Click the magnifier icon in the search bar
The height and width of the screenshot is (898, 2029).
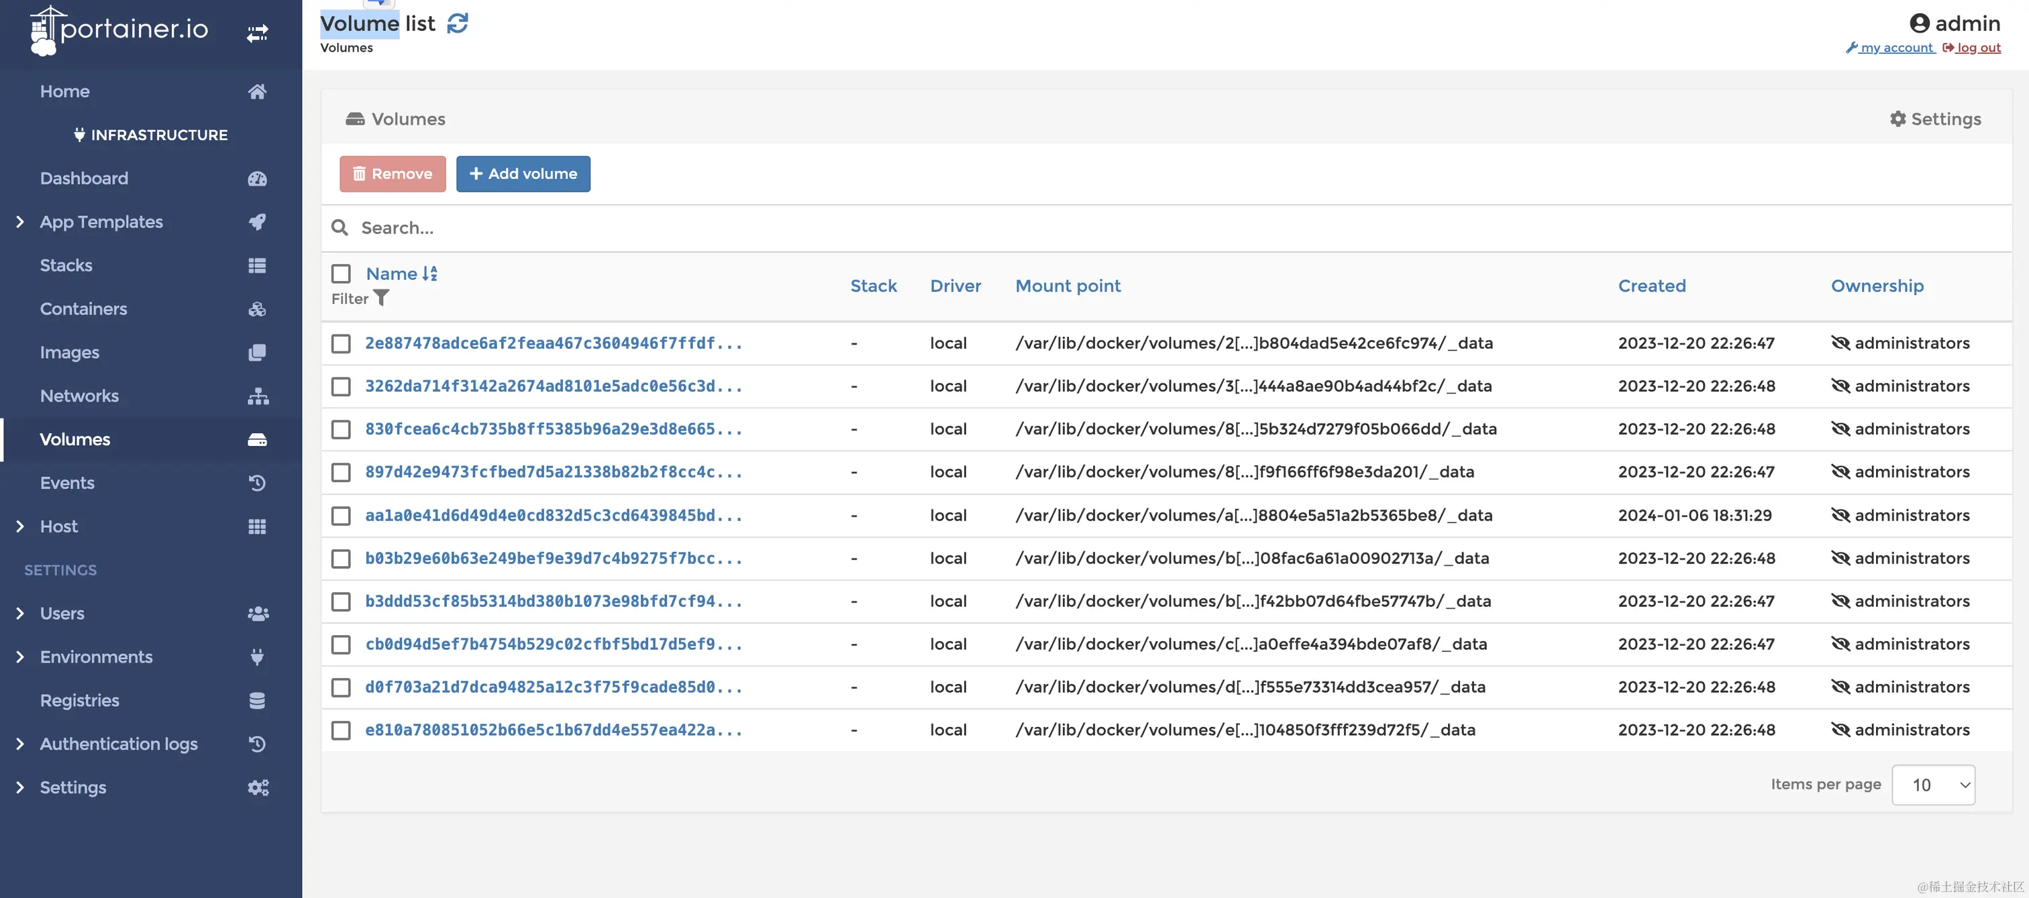(340, 228)
